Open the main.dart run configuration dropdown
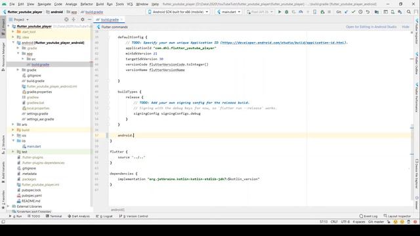 pos(229,12)
